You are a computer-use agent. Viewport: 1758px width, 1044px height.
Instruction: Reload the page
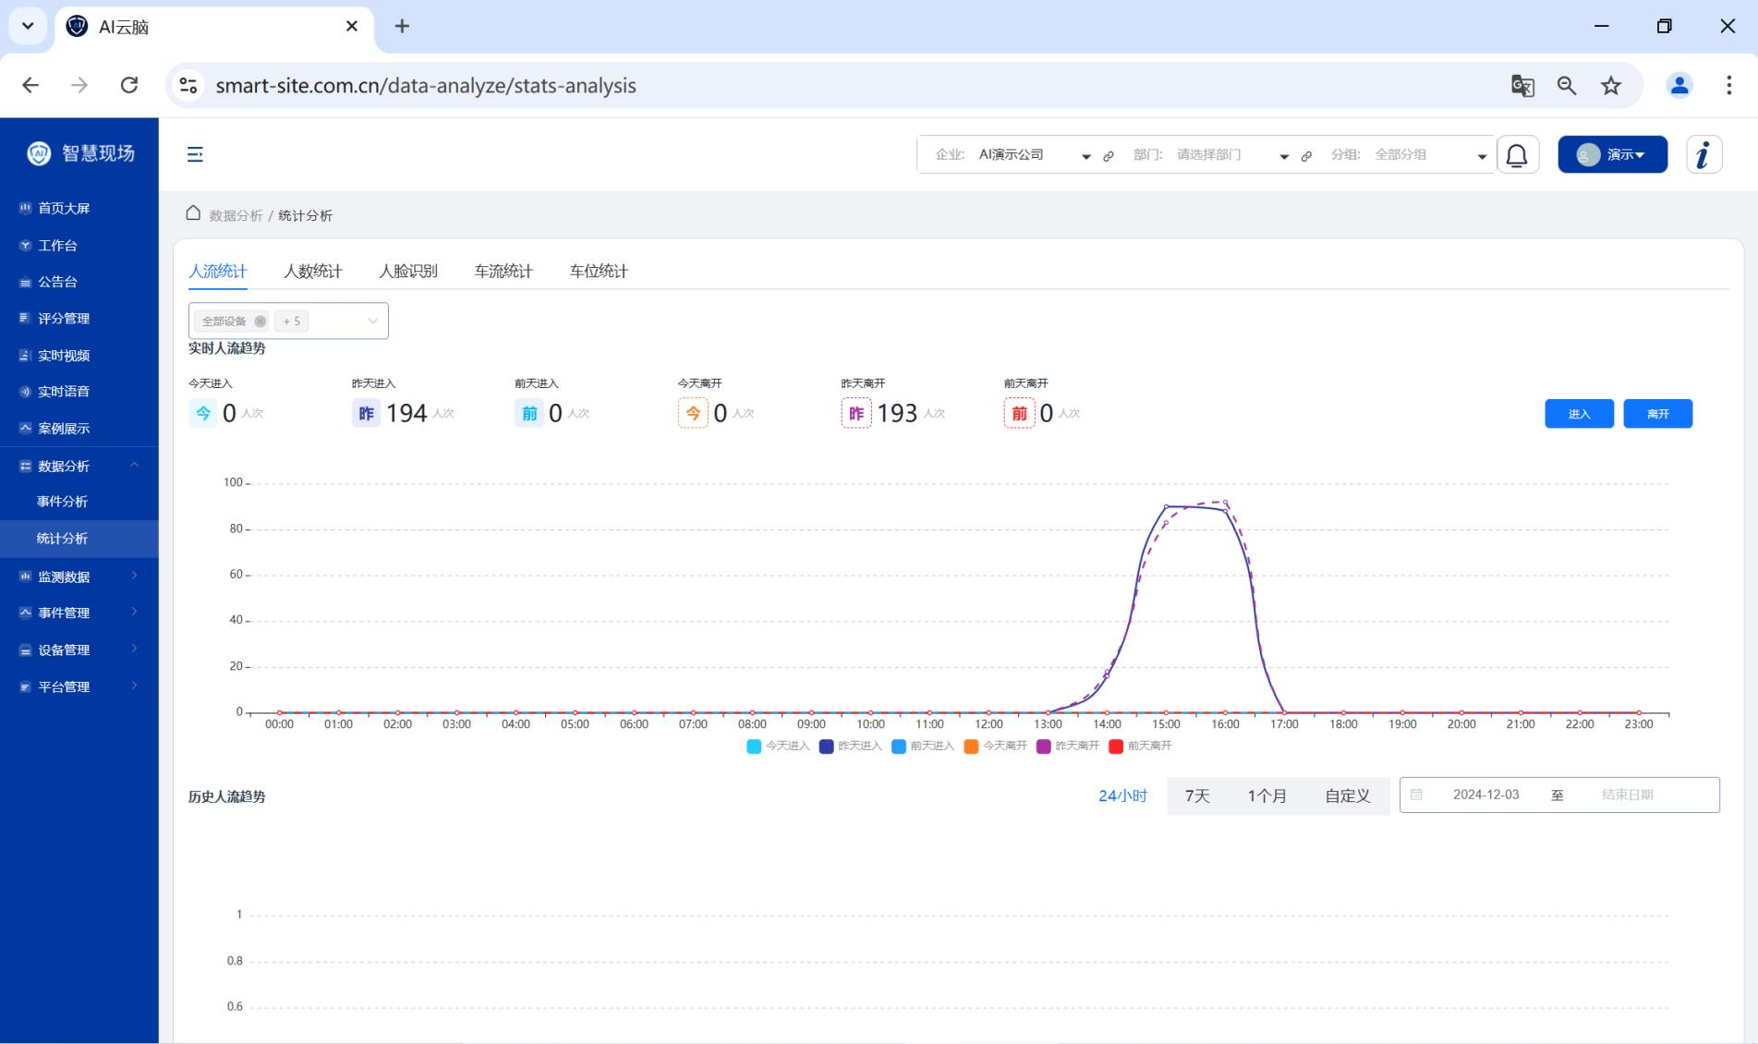(129, 85)
